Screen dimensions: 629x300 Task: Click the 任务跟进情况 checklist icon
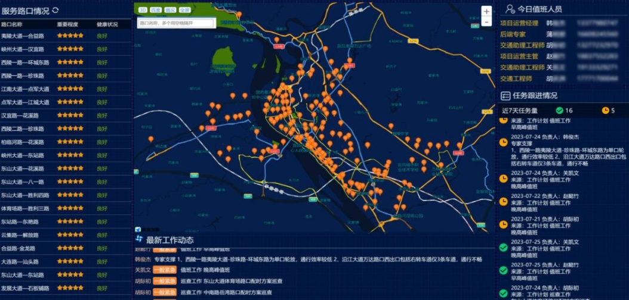505,95
